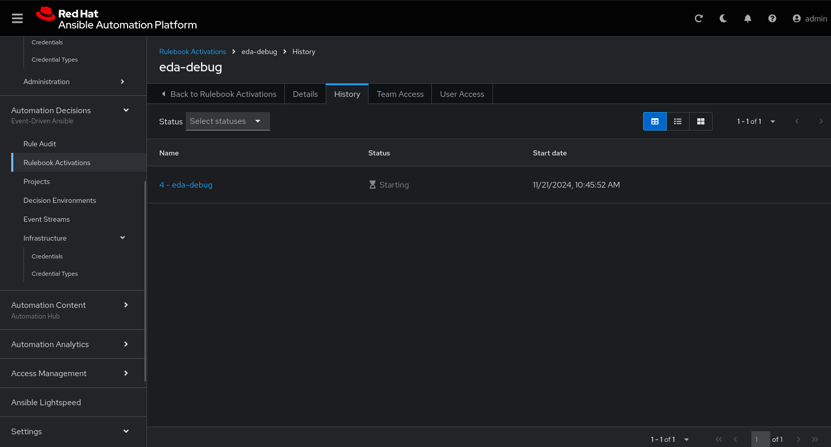
Task: Click the Status column header
Action: point(379,153)
